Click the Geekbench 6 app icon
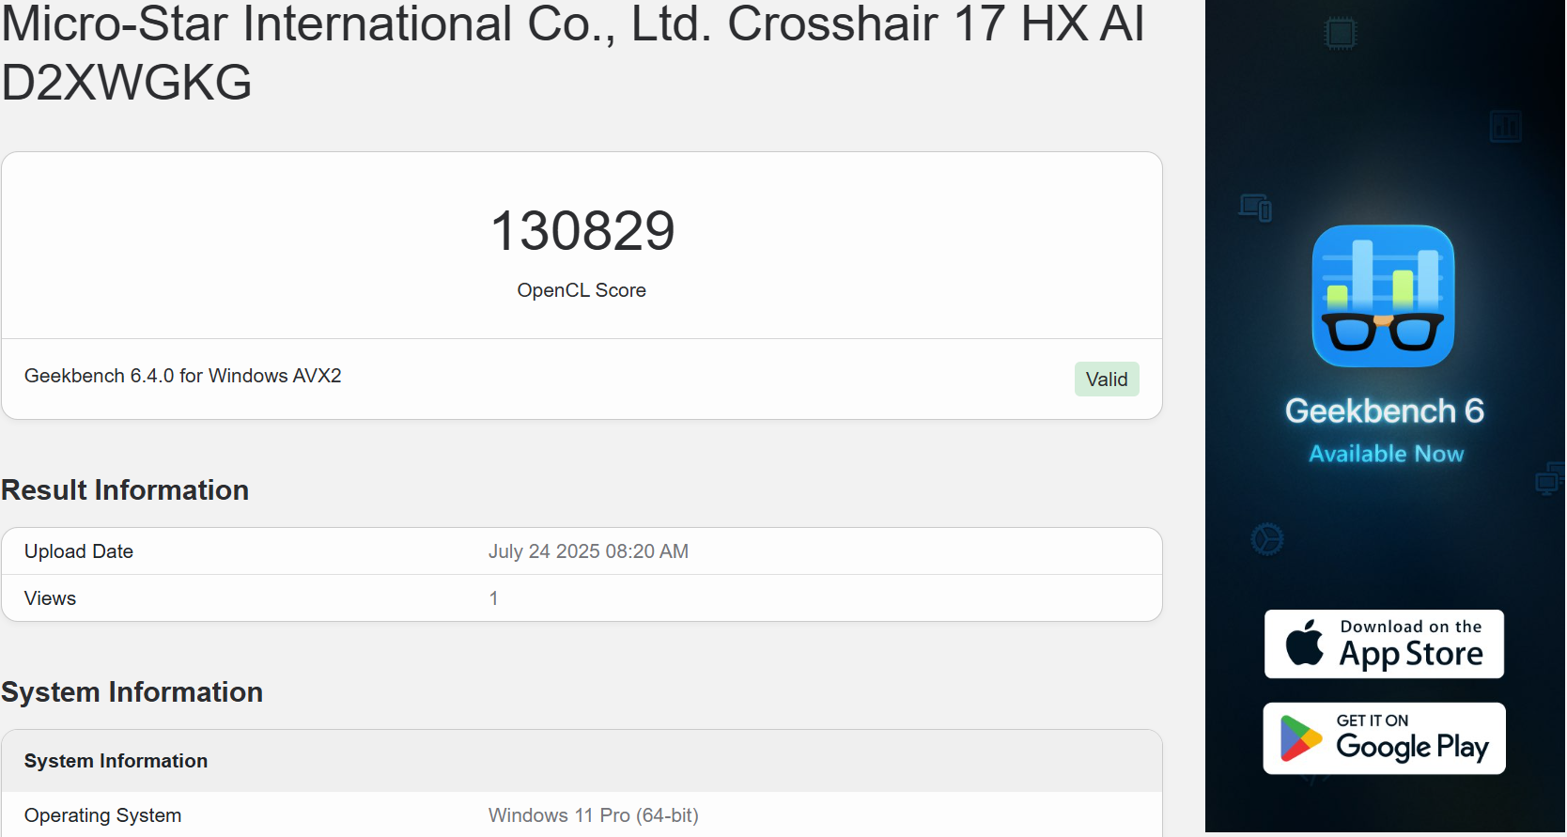This screenshot has width=1567, height=837. [1383, 296]
